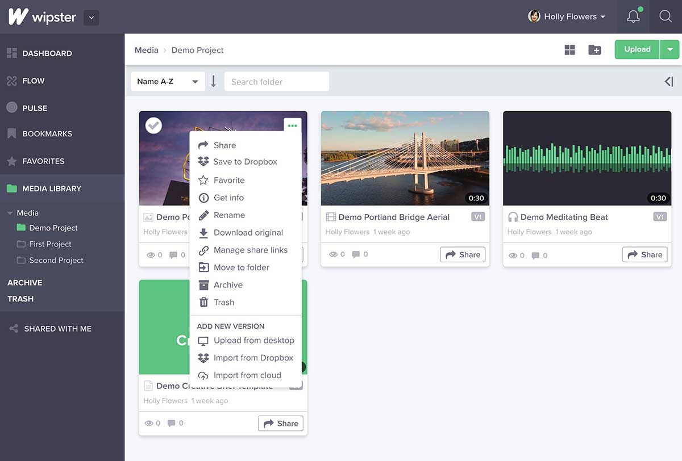Create a new folder
This screenshot has height=461, width=682.
(594, 50)
